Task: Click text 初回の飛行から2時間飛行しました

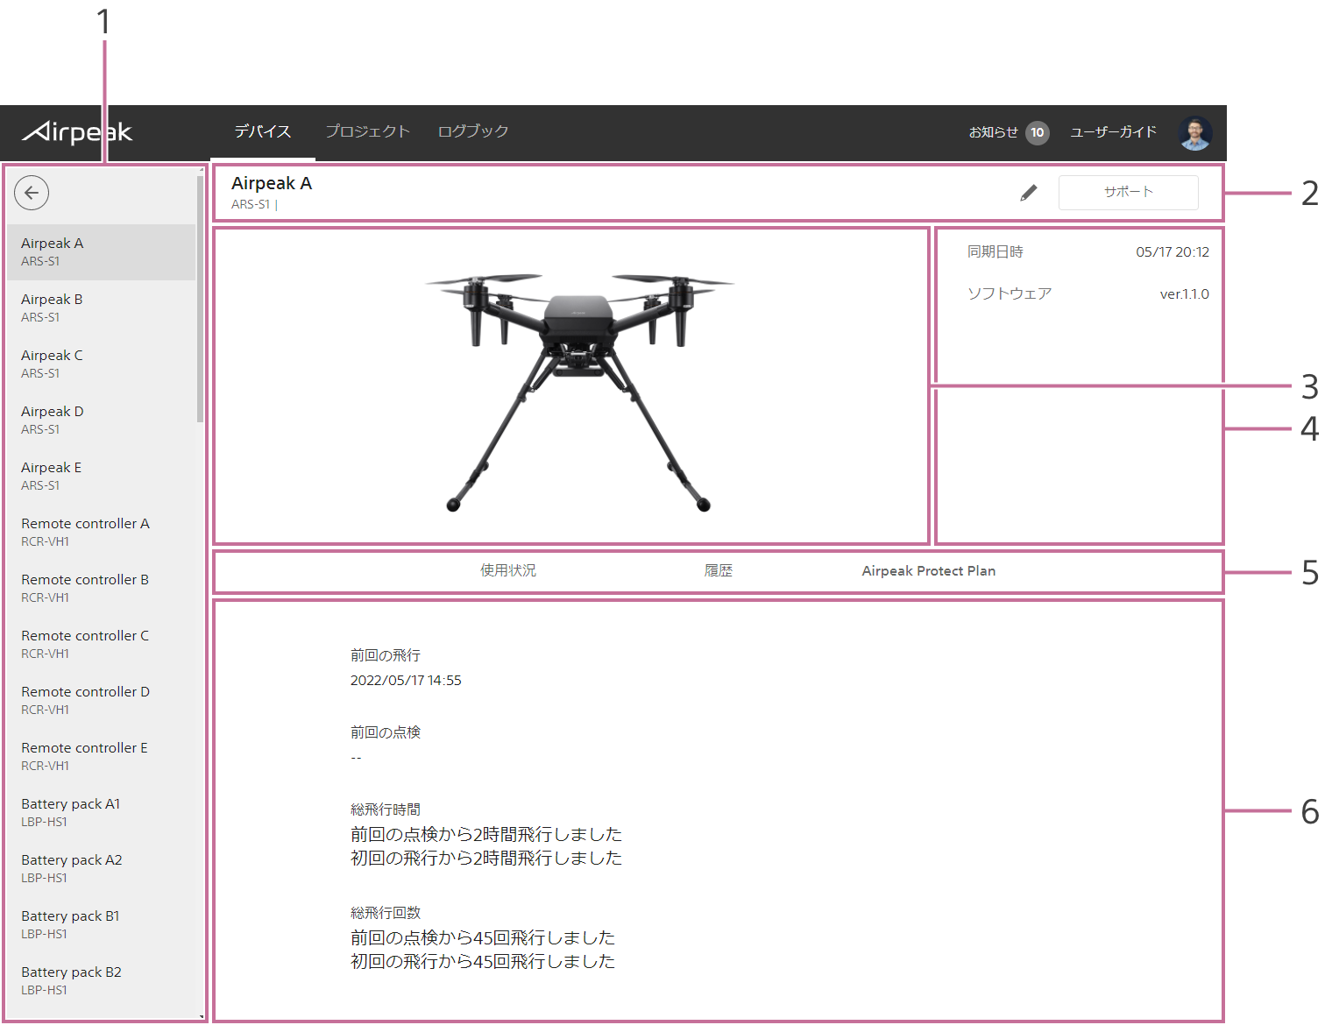Action: click(x=486, y=859)
